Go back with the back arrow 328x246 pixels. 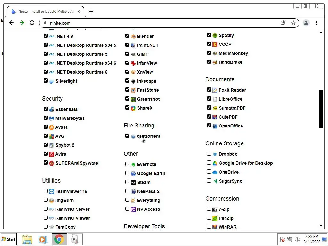12,23
